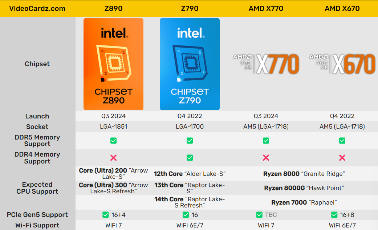The width and height of the screenshot is (378, 230).
Task: Click the DDR4 red cross for AMD X670
Action: [x=342, y=158]
